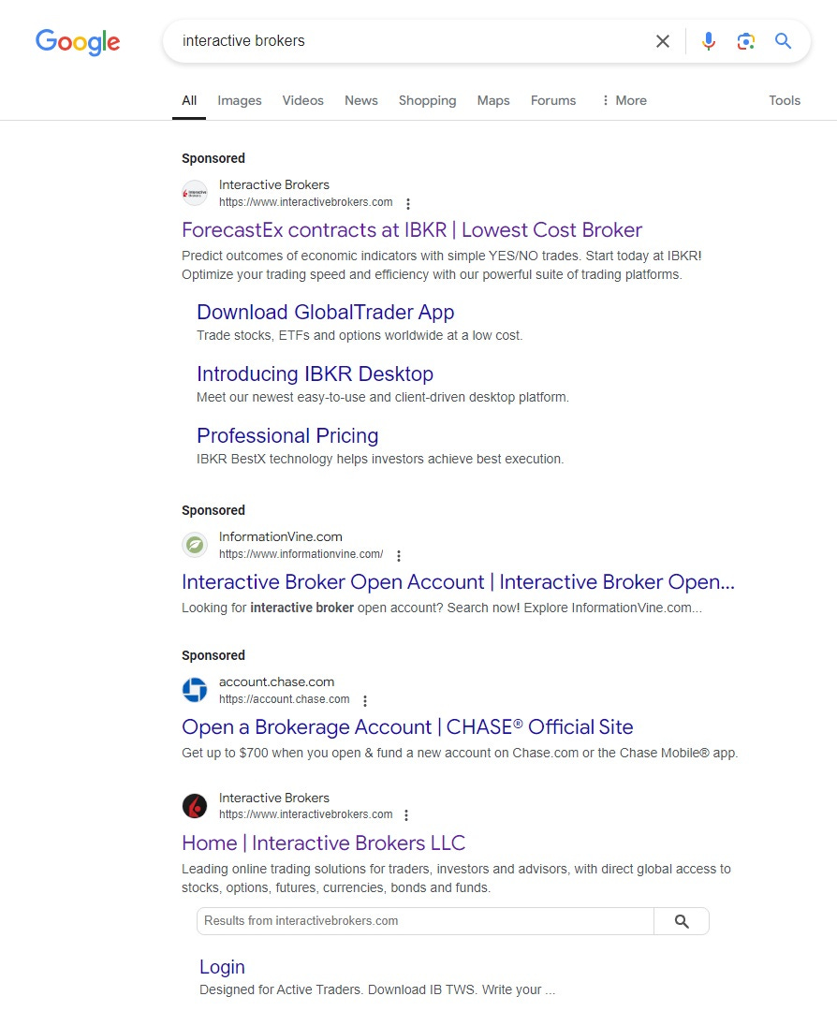The width and height of the screenshot is (837, 1011).
Task: Click the first Sponsored label
Action: [x=213, y=158]
